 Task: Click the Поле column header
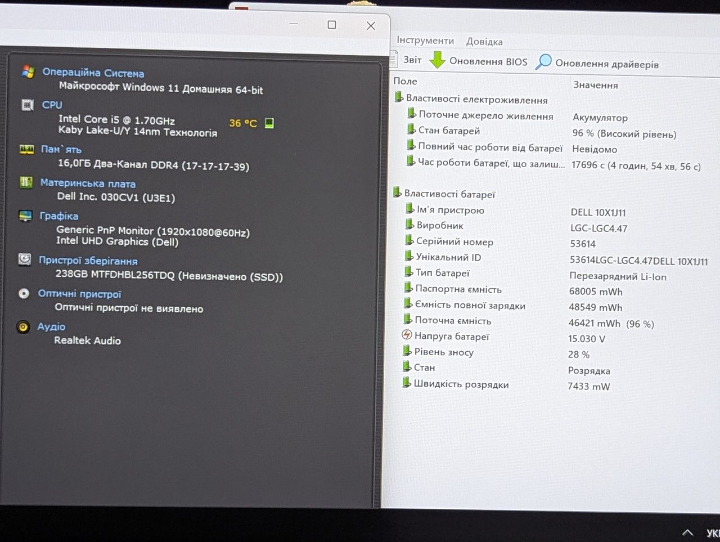tap(405, 81)
